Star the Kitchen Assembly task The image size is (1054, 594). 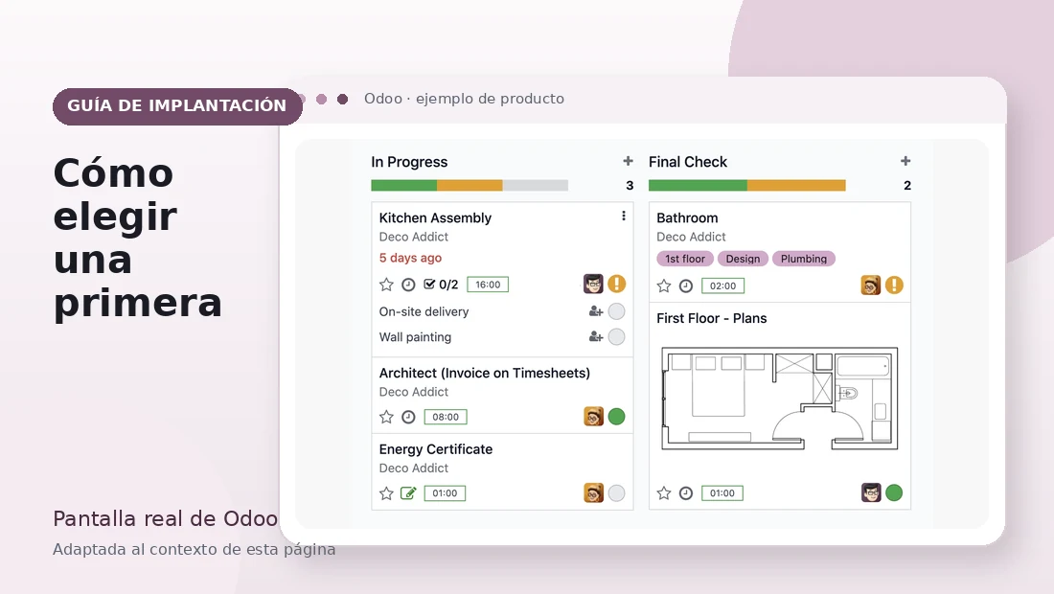(386, 285)
